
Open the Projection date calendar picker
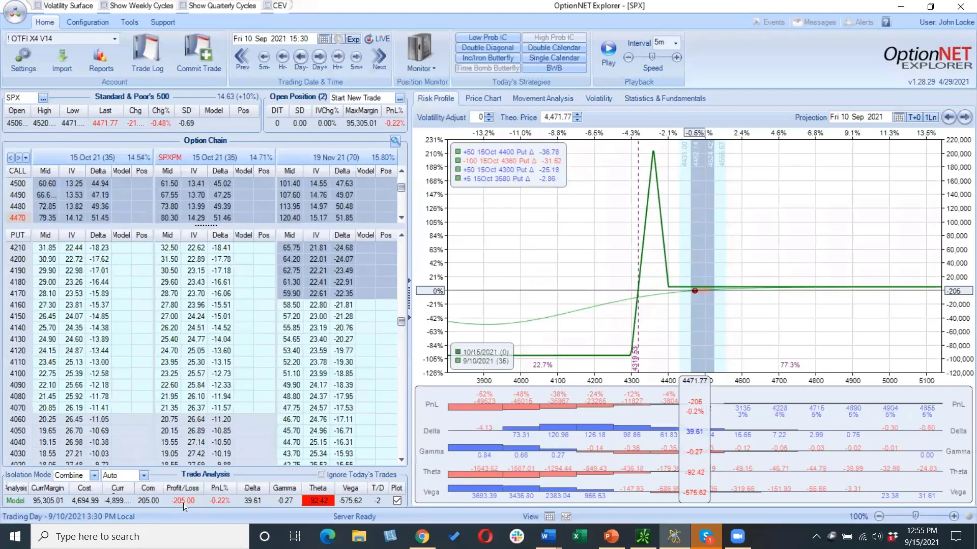(899, 117)
